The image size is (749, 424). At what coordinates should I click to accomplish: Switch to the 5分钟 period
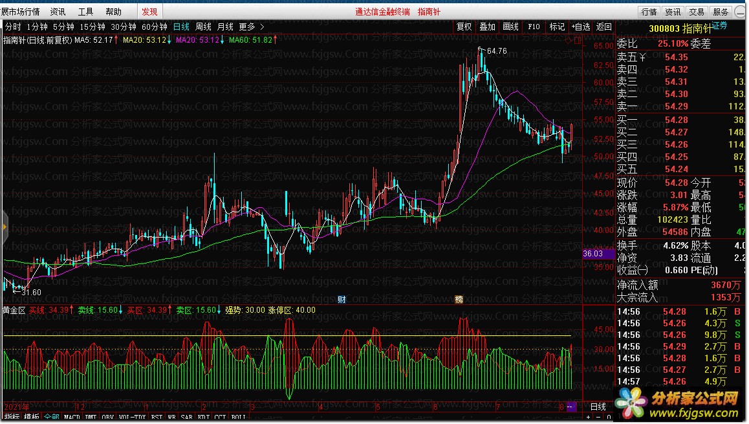coord(63,27)
